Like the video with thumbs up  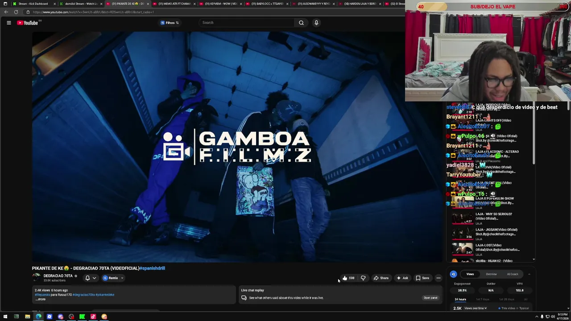coord(348,278)
